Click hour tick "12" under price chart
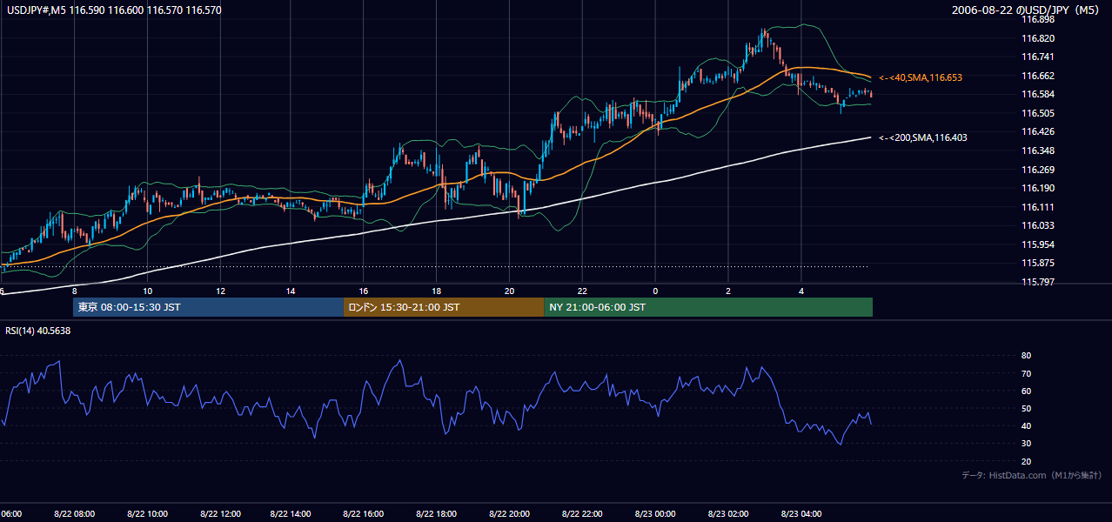 (x=219, y=291)
